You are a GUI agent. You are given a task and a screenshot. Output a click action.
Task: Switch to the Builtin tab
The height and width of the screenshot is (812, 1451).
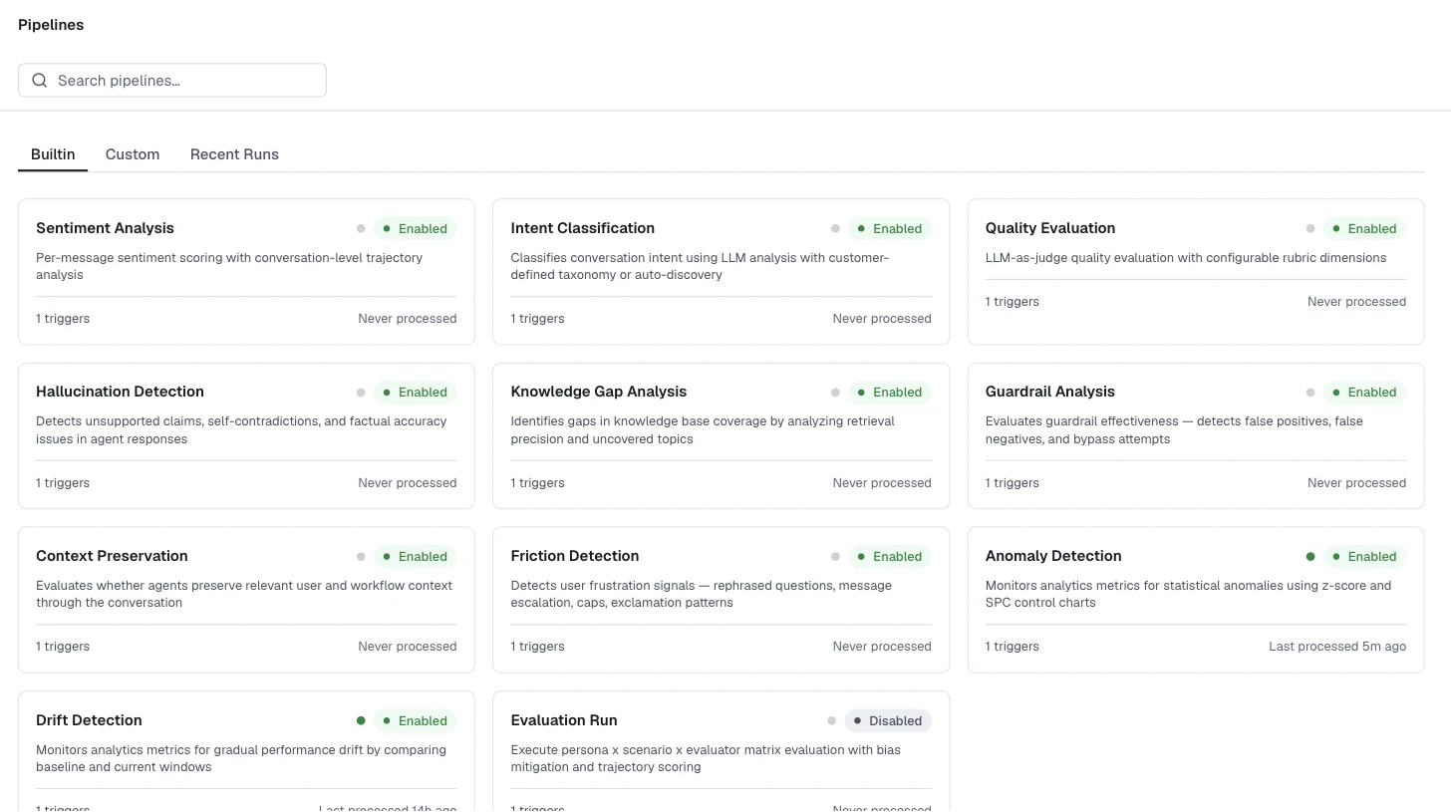pos(53,154)
